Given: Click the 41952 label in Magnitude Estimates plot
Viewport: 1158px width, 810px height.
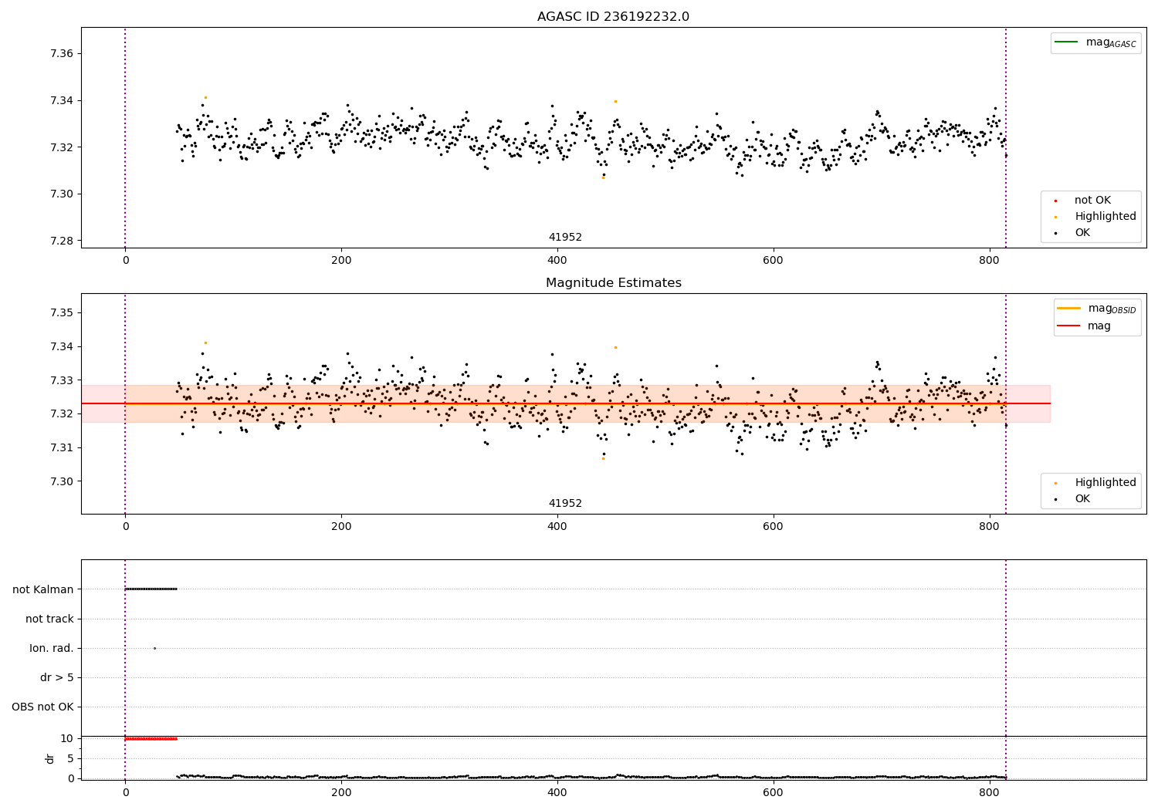Looking at the screenshot, I should 565,504.
